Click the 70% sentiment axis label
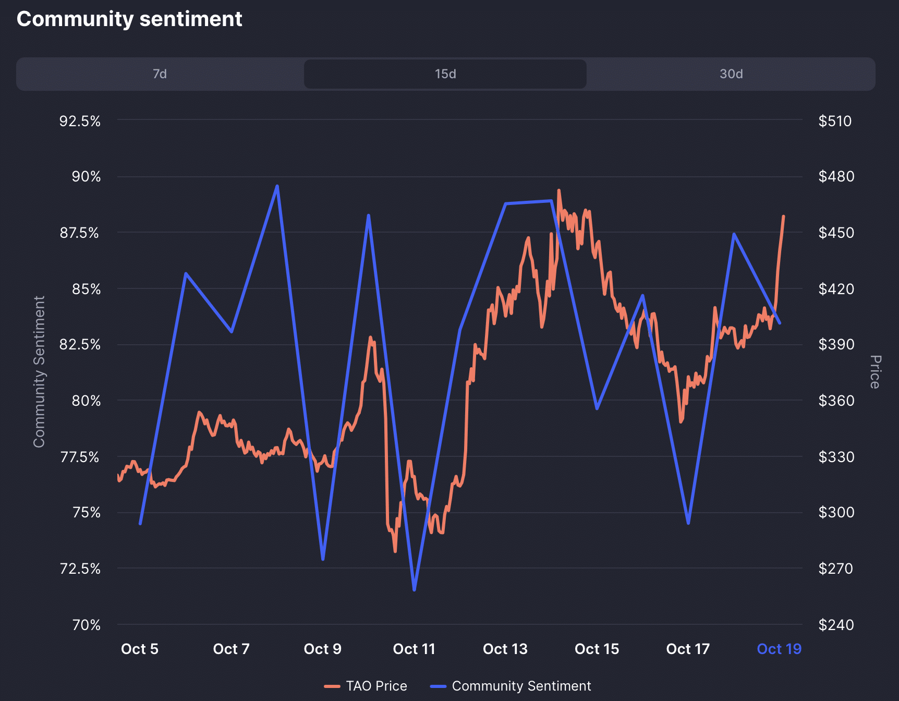 pyautogui.click(x=87, y=625)
